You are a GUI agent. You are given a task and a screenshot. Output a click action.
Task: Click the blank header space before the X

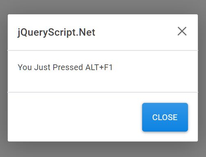click(x=136, y=32)
